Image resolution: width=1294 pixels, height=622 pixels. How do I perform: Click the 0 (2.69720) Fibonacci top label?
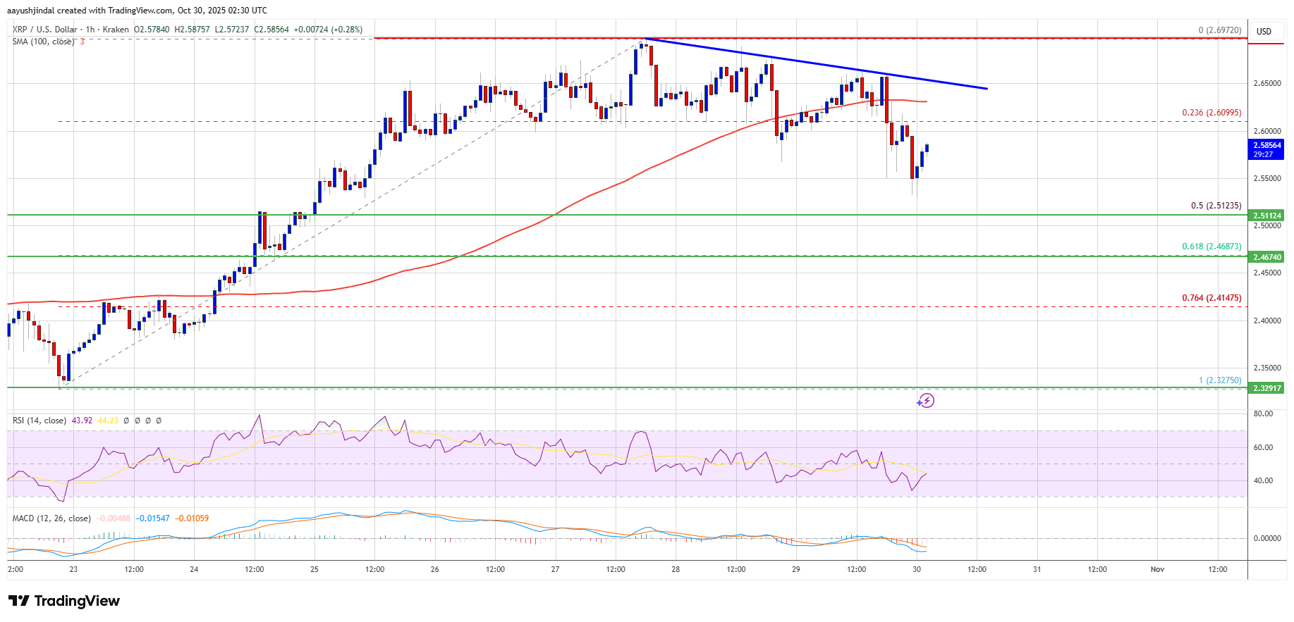coord(1219,30)
